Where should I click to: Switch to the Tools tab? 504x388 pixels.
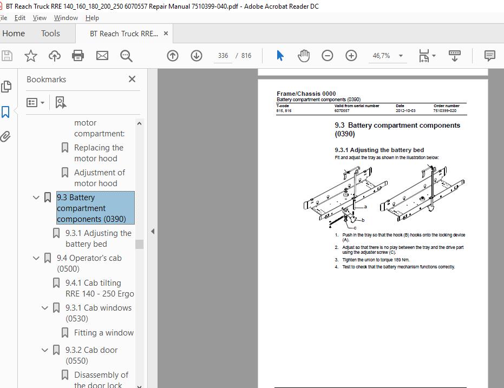[x=50, y=34]
